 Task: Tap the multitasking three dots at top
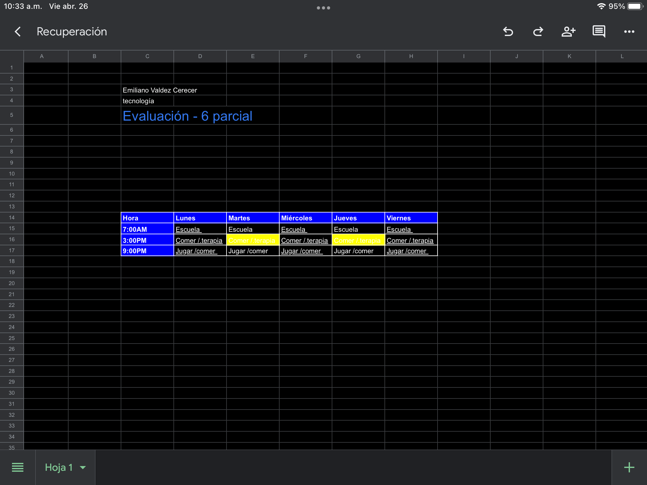(323, 8)
